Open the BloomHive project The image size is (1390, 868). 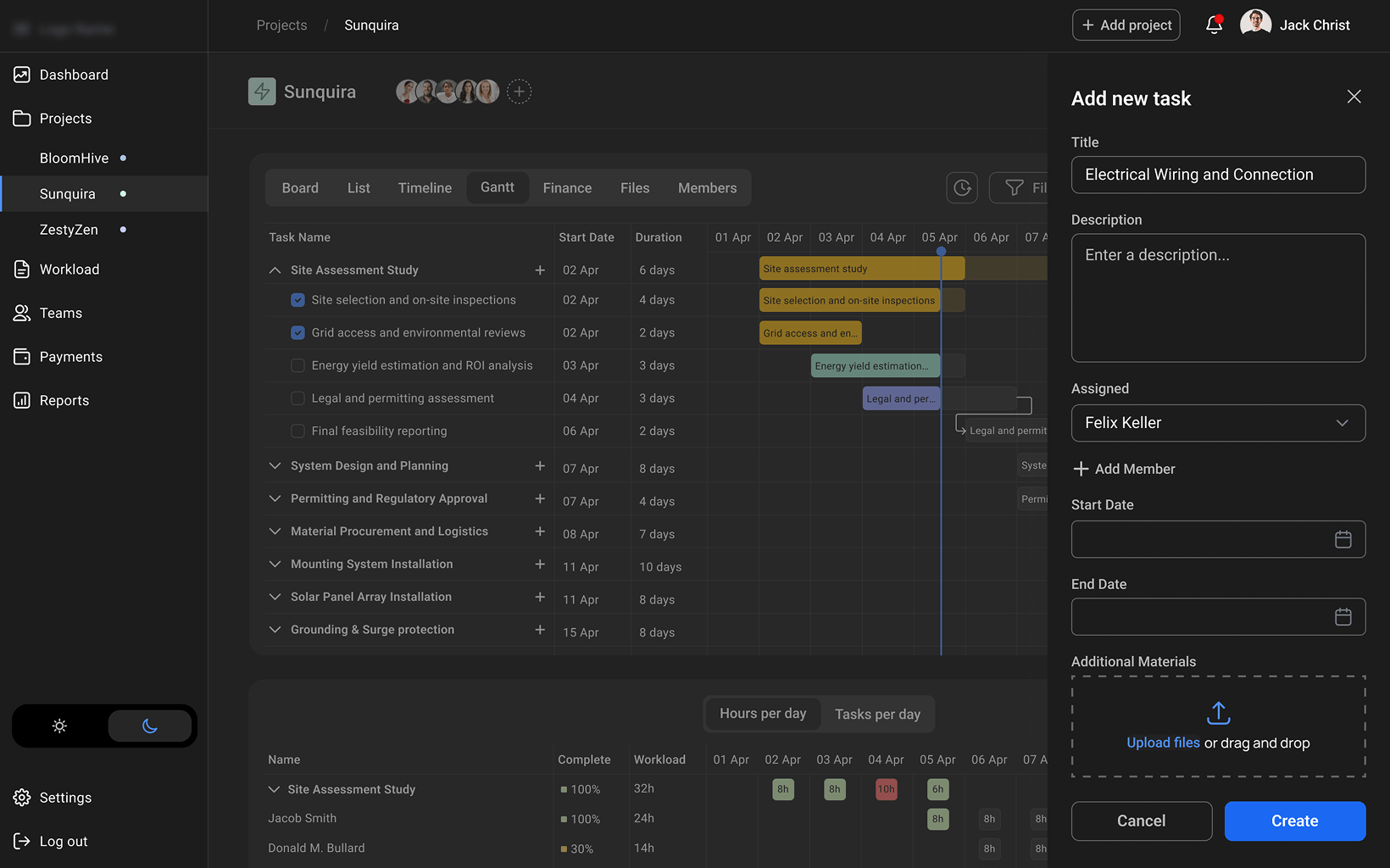click(x=75, y=159)
